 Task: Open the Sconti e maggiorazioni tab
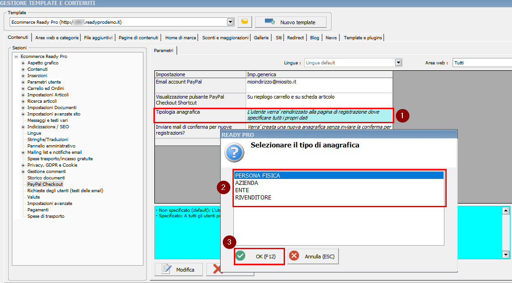click(225, 37)
